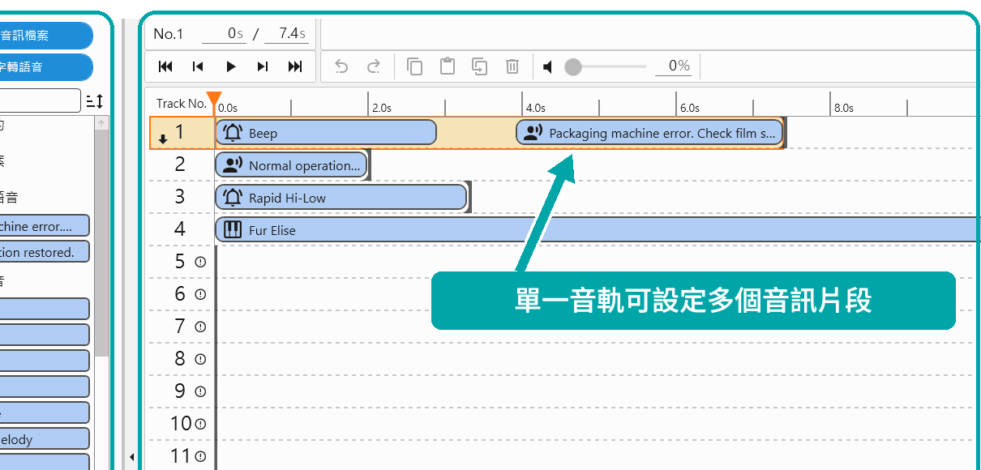Screen dimensions: 981x470
Task: Click the library list scrollbar thumb
Action: point(101,243)
